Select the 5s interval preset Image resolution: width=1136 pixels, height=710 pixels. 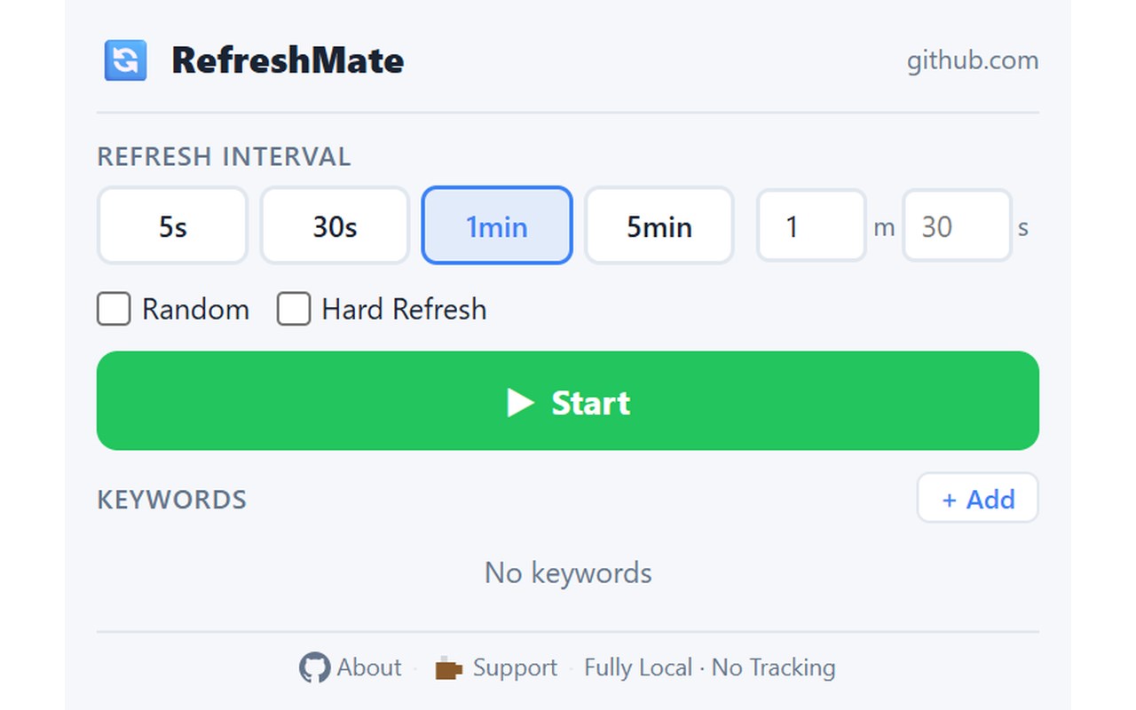click(x=172, y=225)
